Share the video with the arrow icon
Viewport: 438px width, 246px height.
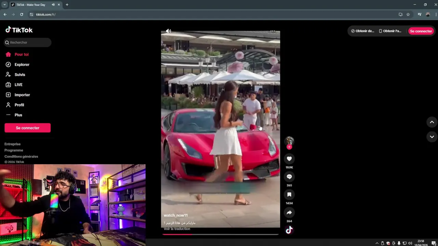(x=289, y=213)
